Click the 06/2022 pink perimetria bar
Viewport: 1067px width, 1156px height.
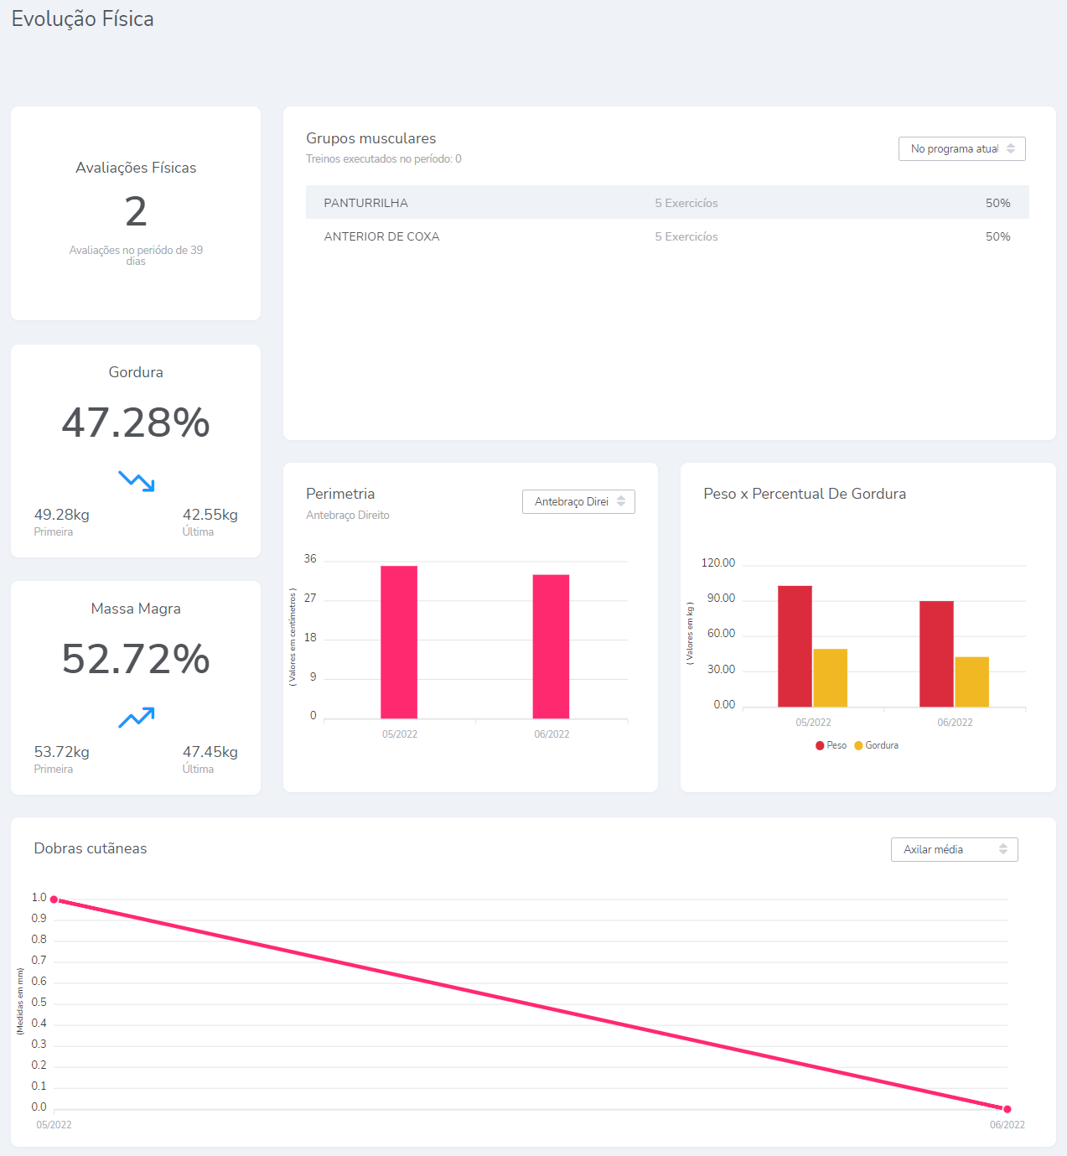click(x=551, y=646)
